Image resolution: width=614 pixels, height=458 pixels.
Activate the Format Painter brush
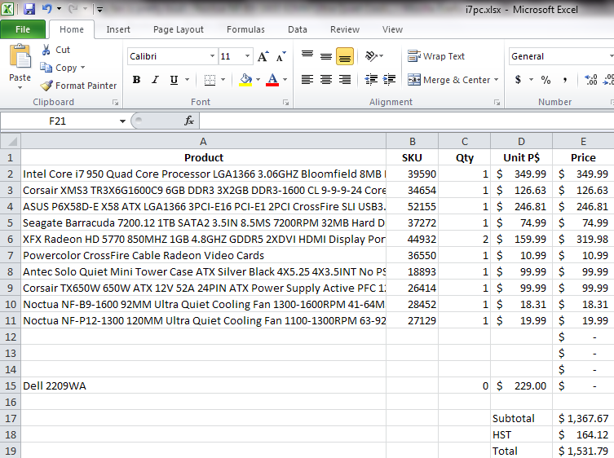click(78, 86)
